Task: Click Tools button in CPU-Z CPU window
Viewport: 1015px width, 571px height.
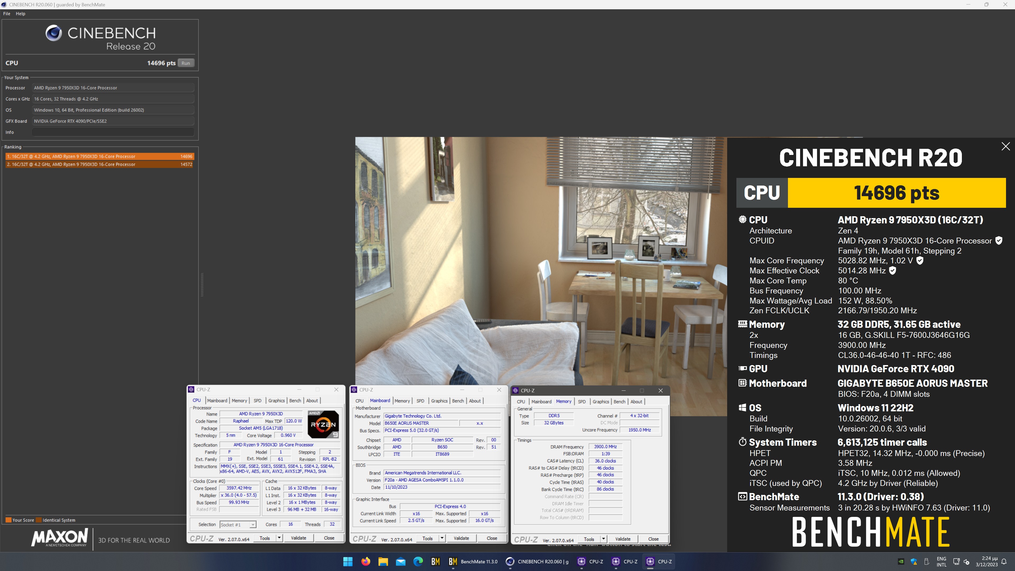Action: click(265, 538)
